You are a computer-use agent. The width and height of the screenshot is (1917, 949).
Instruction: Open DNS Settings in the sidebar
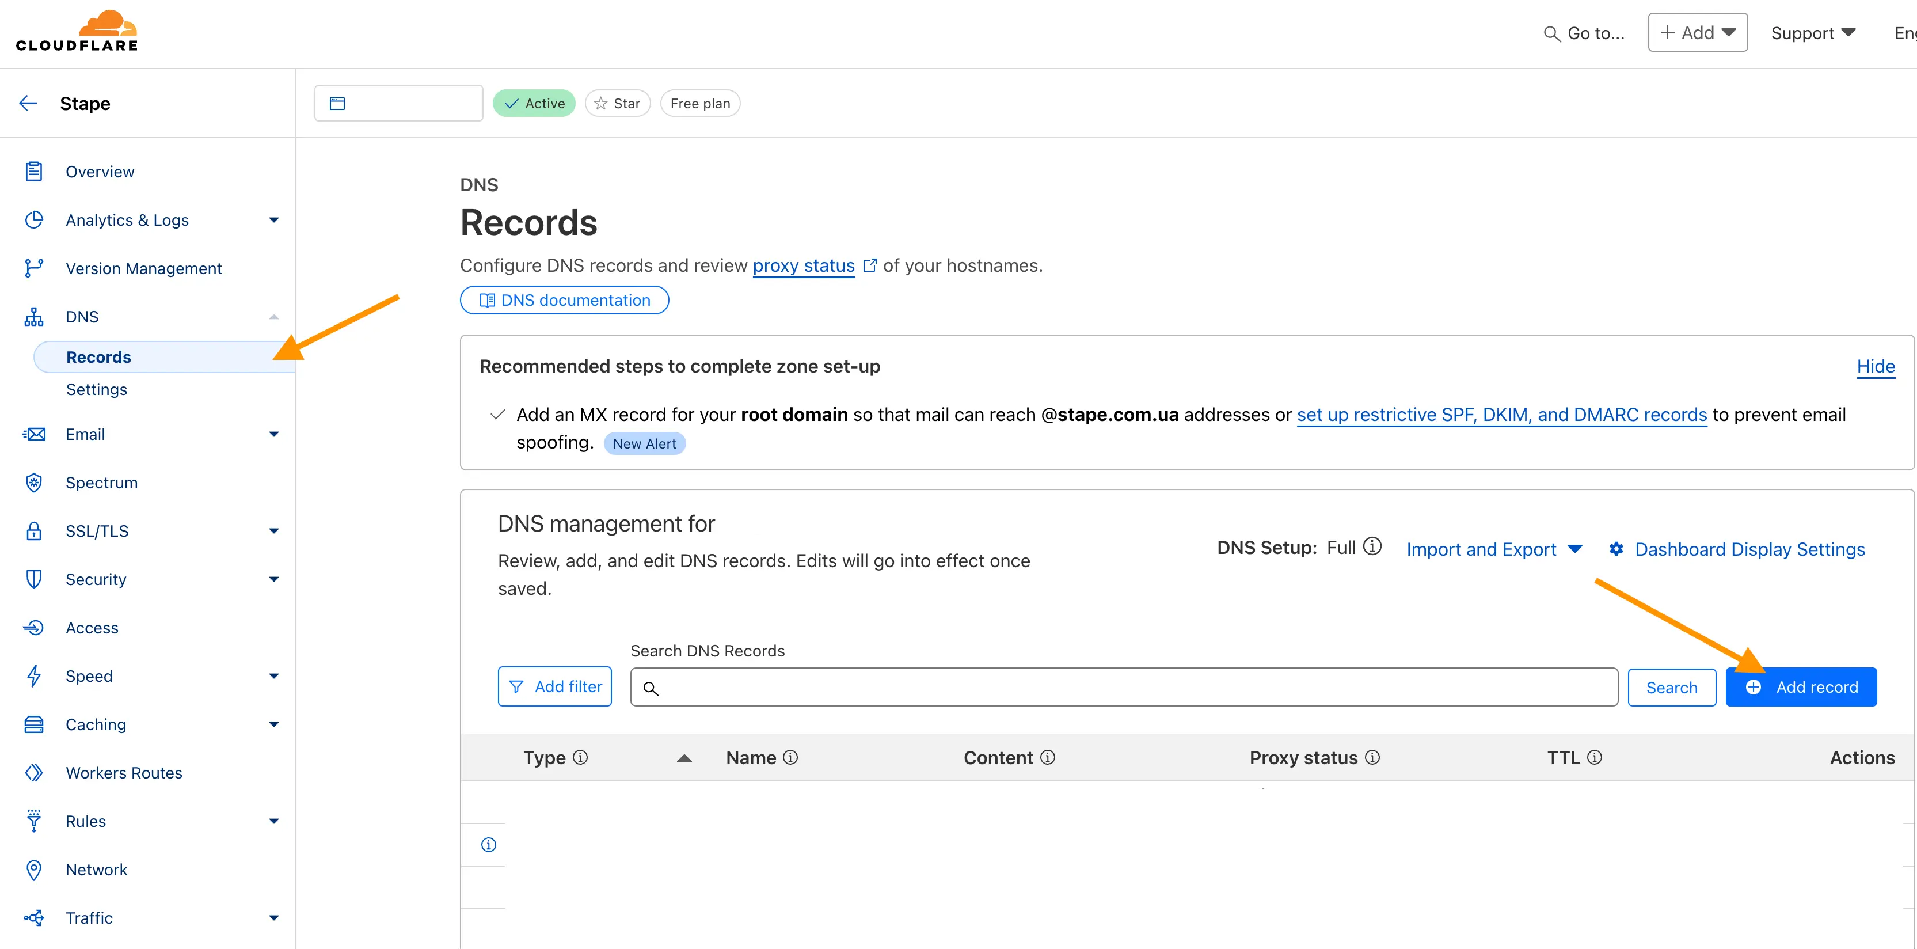pyautogui.click(x=97, y=389)
